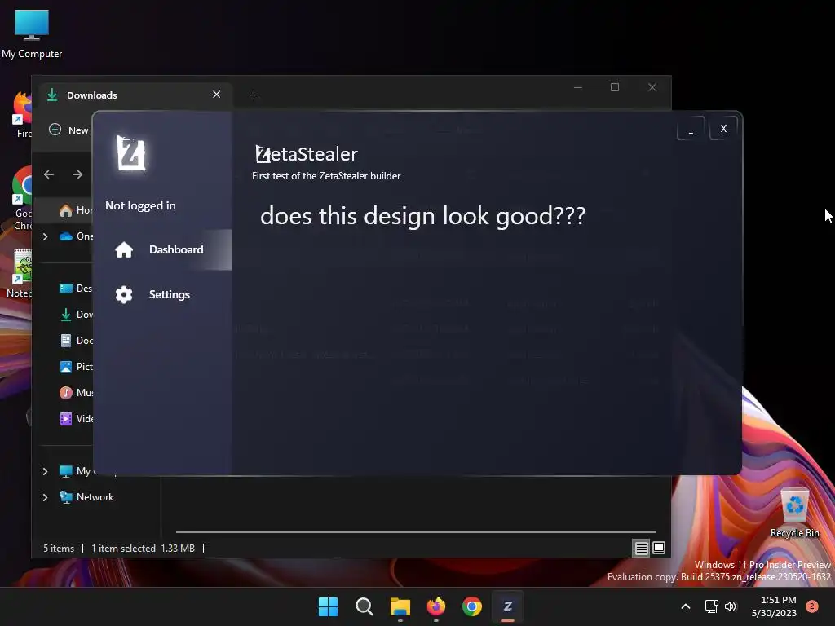
Task: Select the My Computer desktop icon
Action: click(32, 34)
